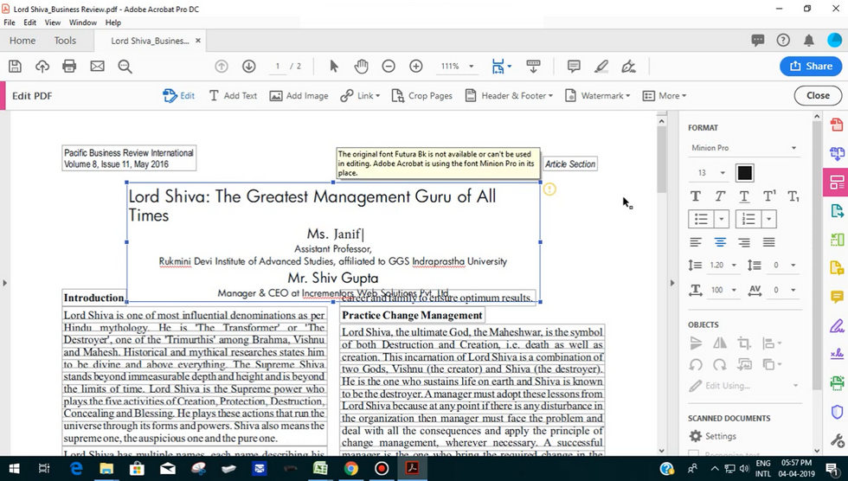Click the Close button in Edit PDF bar
The height and width of the screenshot is (481, 848).
click(x=817, y=96)
